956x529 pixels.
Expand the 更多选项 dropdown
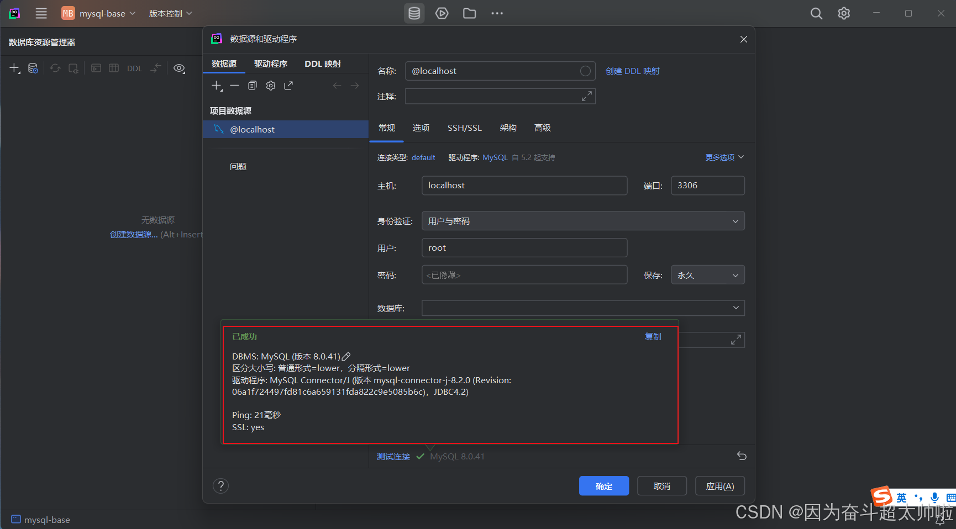[x=724, y=157]
